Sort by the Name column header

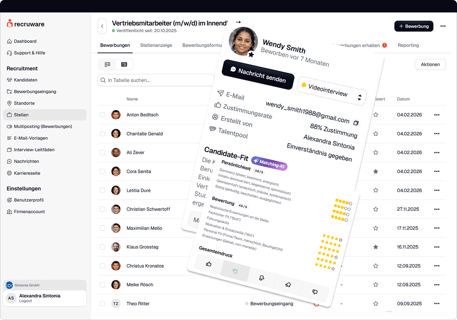[132, 99]
